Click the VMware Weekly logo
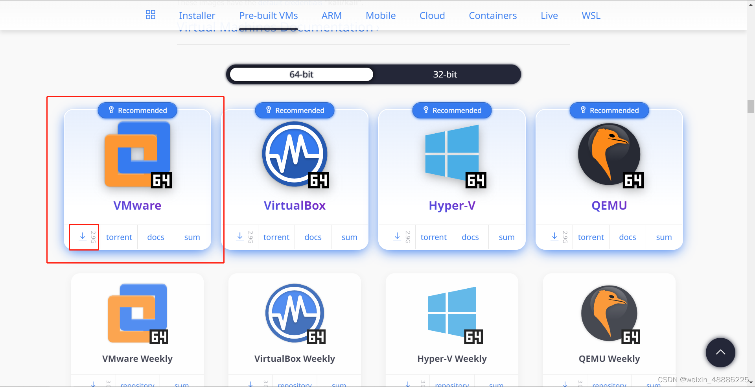Image resolution: width=755 pixels, height=387 pixels. click(x=138, y=313)
